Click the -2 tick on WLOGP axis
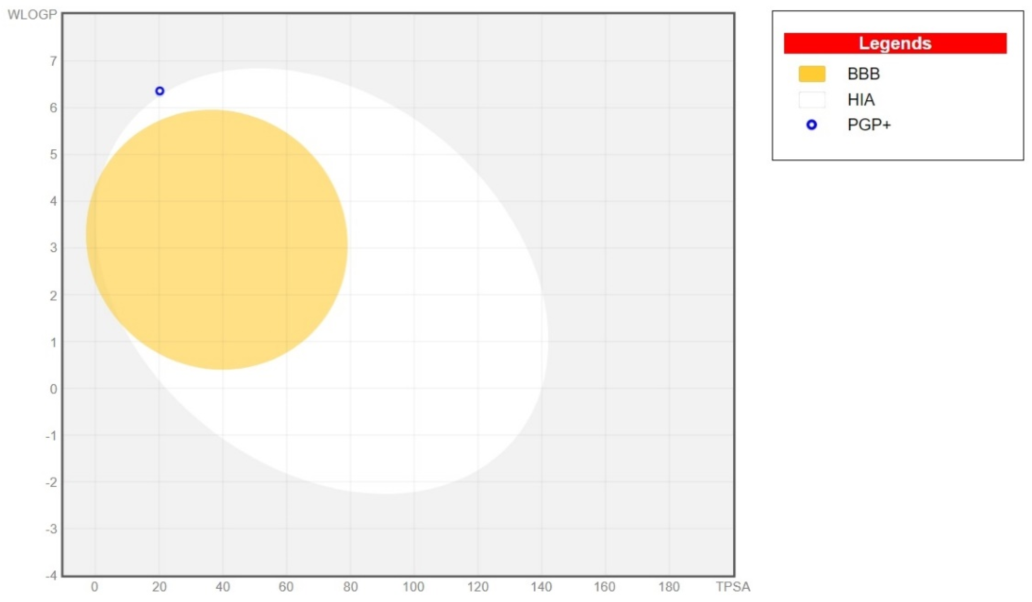 pos(51,483)
